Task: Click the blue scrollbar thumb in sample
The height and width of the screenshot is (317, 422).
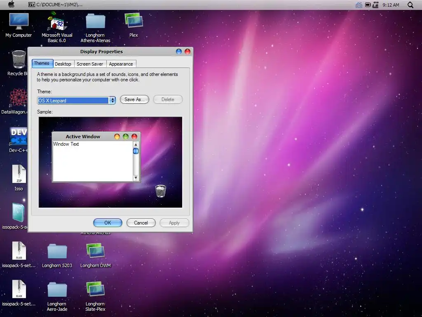Action: (x=136, y=151)
